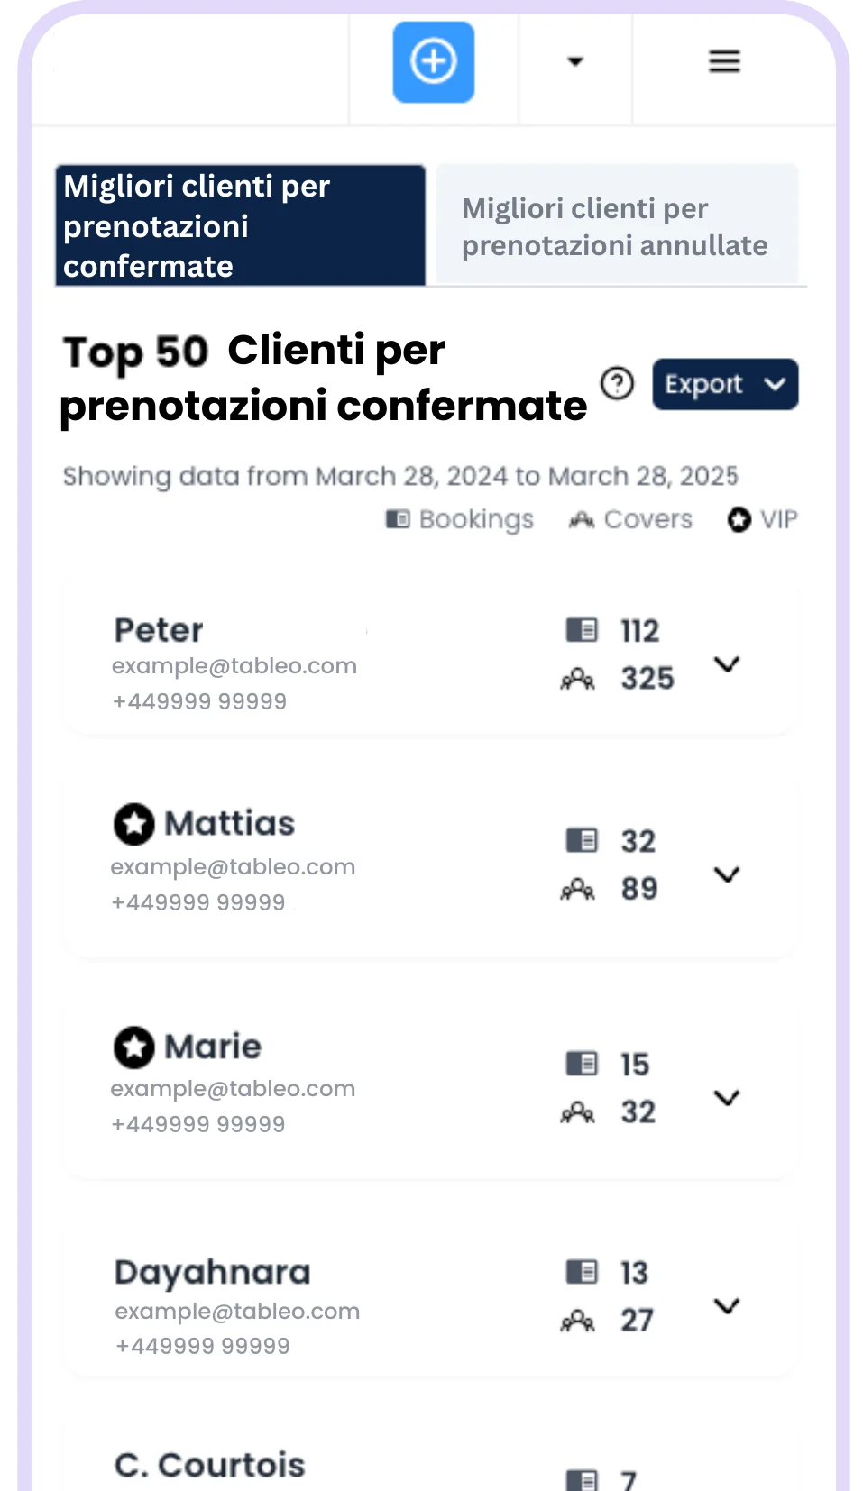Click Dayahnara's phone number
The width and height of the screenshot is (863, 1491).
(x=203, y=1346)
